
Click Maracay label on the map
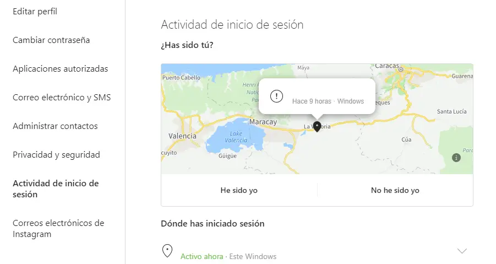click(x=263, y=122)
